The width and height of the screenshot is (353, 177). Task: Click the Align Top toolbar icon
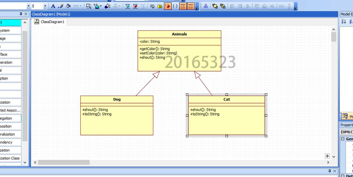257,6
